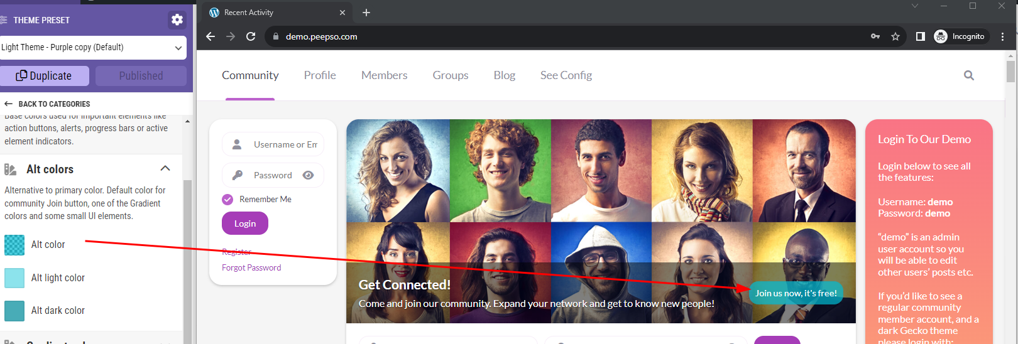1018x344 pixels.
Task: Toggle password visibility eye icon
Action: pos(308,175)
